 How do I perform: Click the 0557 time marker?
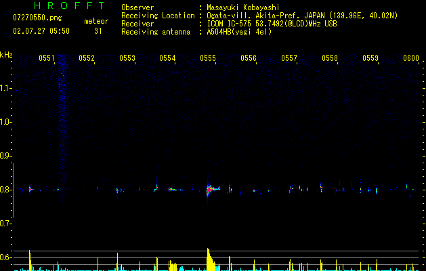coord(289,58)
